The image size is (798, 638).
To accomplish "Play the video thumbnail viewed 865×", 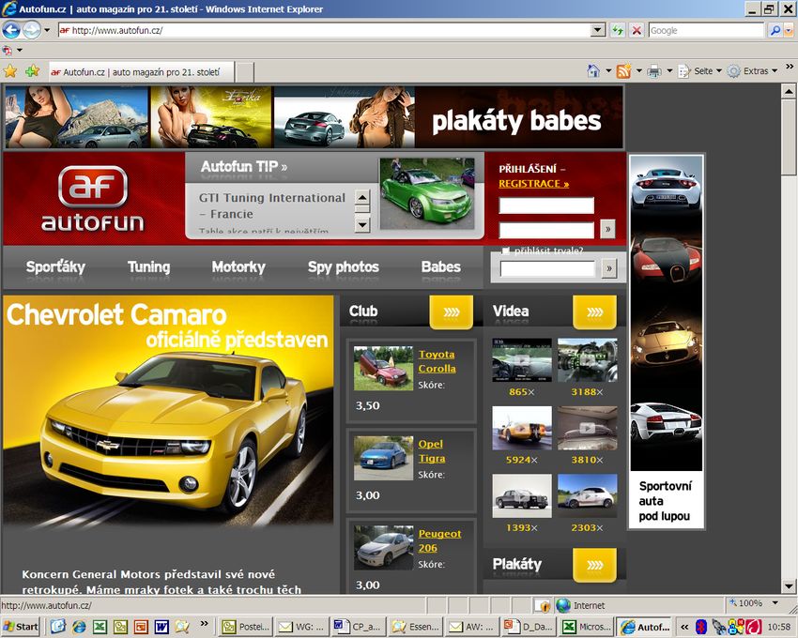I will tap(522, 359).
